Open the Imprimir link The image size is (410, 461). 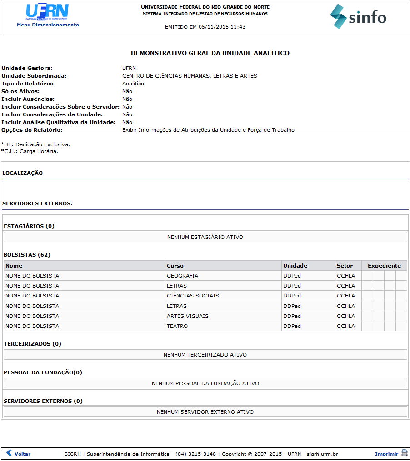point(386,453)
